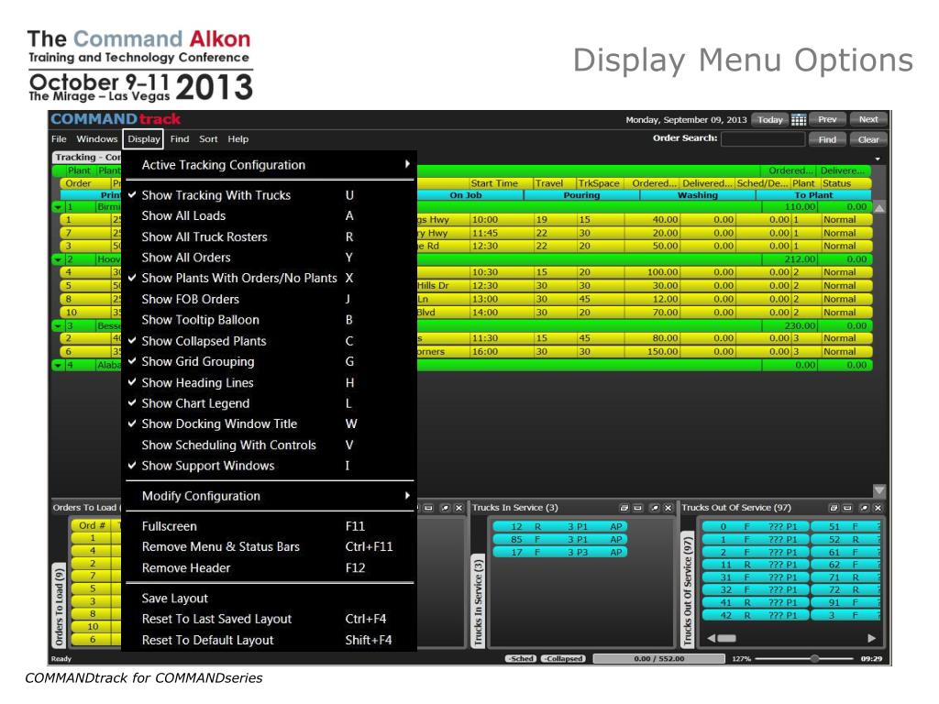Open the calendar date picker icon

coord(799,120)
